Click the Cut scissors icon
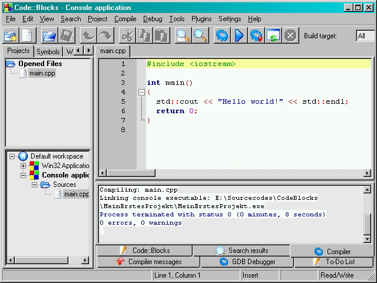 pyautogui.click(x=127, y=36)
